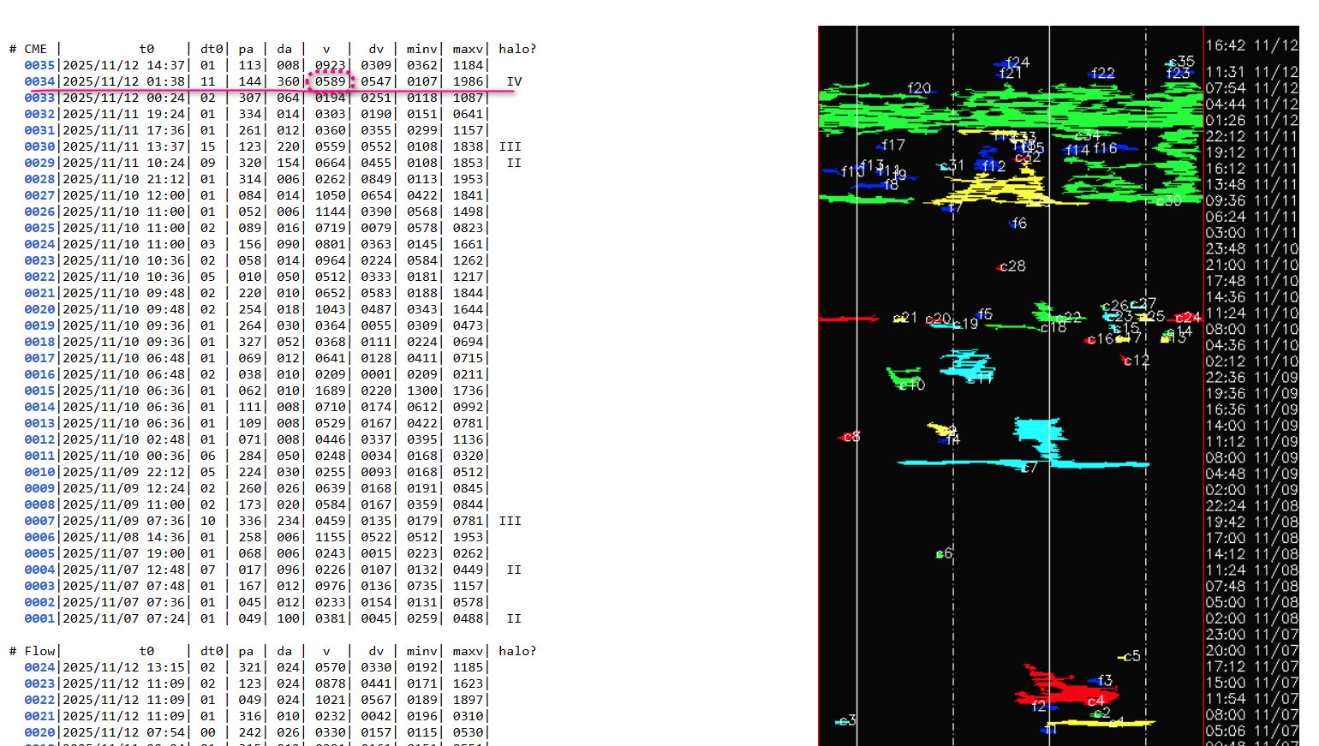Open CME 0001 at the list bottom
The width and height of the screenshot is (1319, 746).
(x=39, y=618)
